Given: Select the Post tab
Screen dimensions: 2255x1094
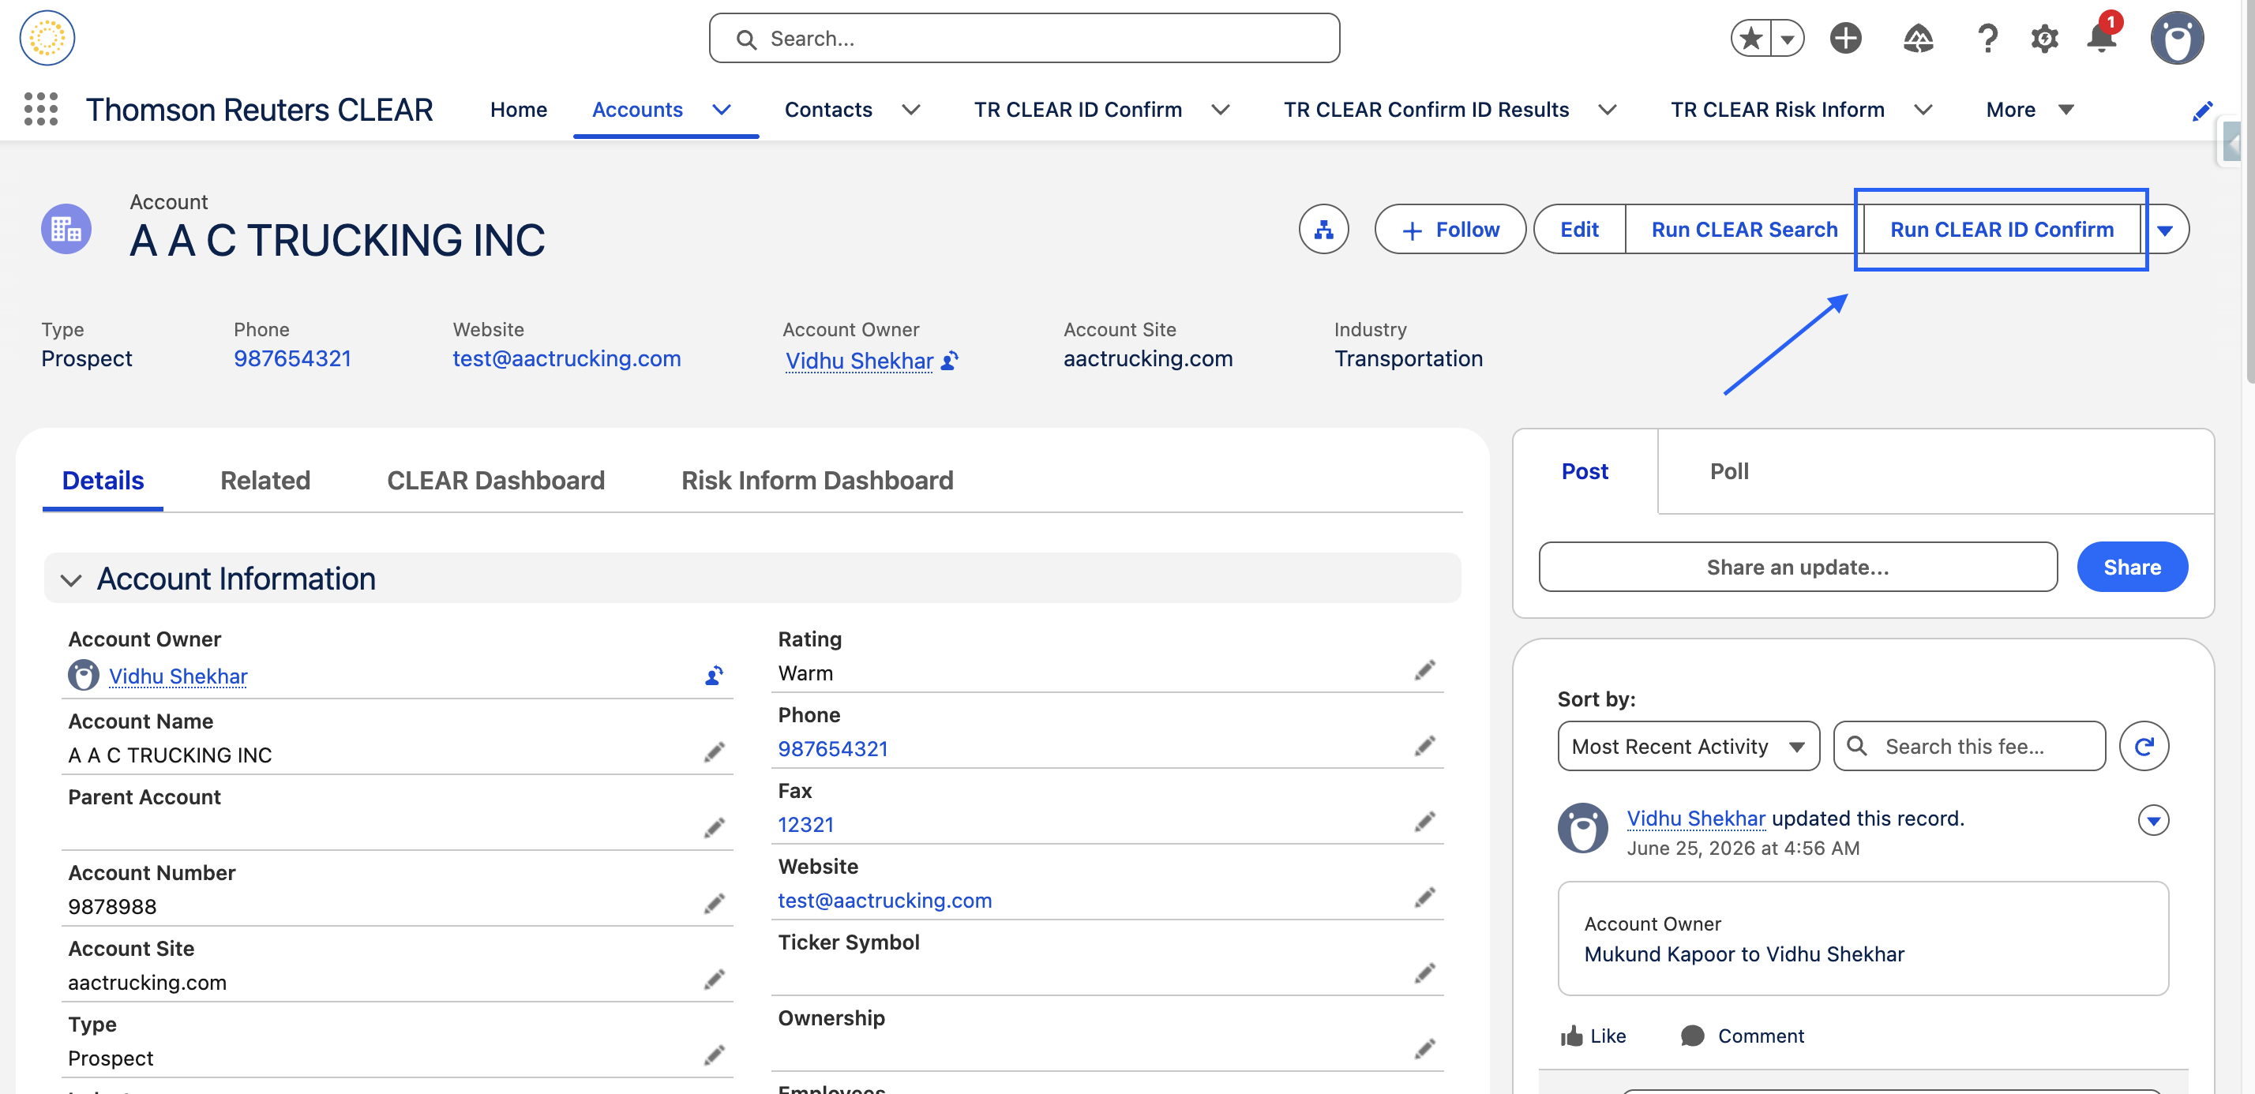Looking at the screenshot, I should [1585, 472].
